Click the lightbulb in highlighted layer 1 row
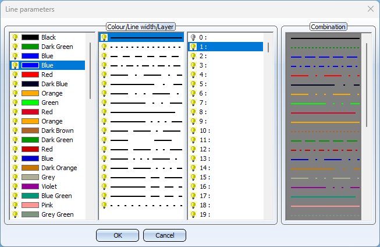The height and width of the screenshot is (247, 380). click(x=193, y=47)
